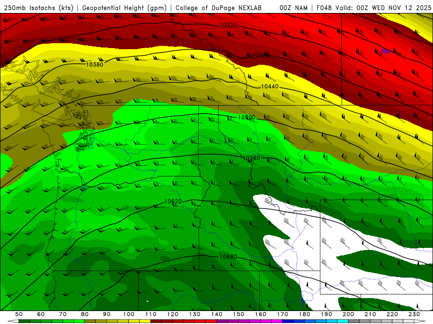Click the 10560 height contour label
This screenshot has height=324, width=433.
251,158
